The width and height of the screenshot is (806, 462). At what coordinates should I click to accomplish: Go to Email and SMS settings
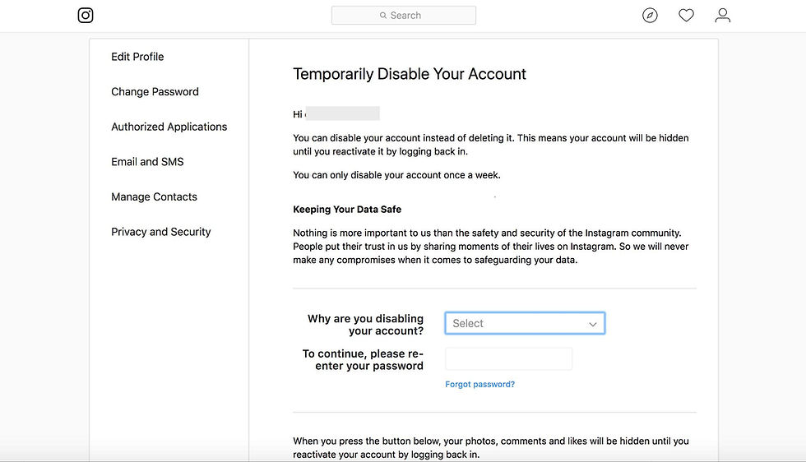[x=147, y=162]
